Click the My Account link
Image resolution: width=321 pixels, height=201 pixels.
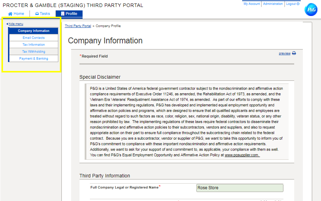pos(251,4)
